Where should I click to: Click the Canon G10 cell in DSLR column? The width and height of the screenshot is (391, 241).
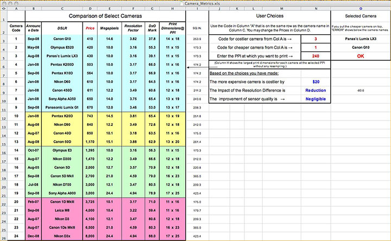coord(62,39)
